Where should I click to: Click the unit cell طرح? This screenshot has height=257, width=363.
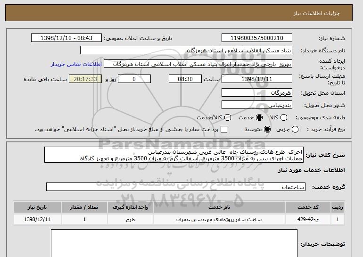(130, 219)
